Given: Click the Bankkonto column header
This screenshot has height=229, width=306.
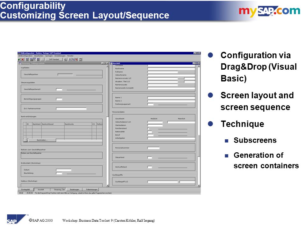Looking at the screenshot, I should click(x=78, y=124).
